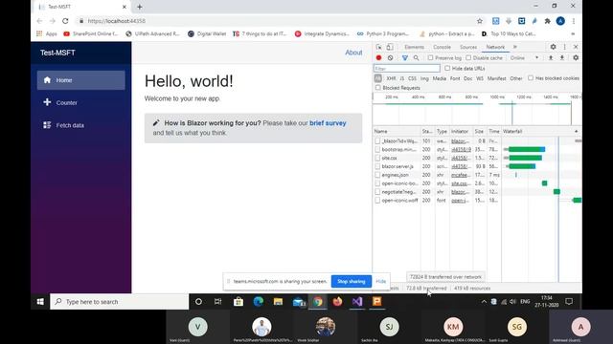Tick the checkbox beside blazor.server.js request

click(377, 166)
